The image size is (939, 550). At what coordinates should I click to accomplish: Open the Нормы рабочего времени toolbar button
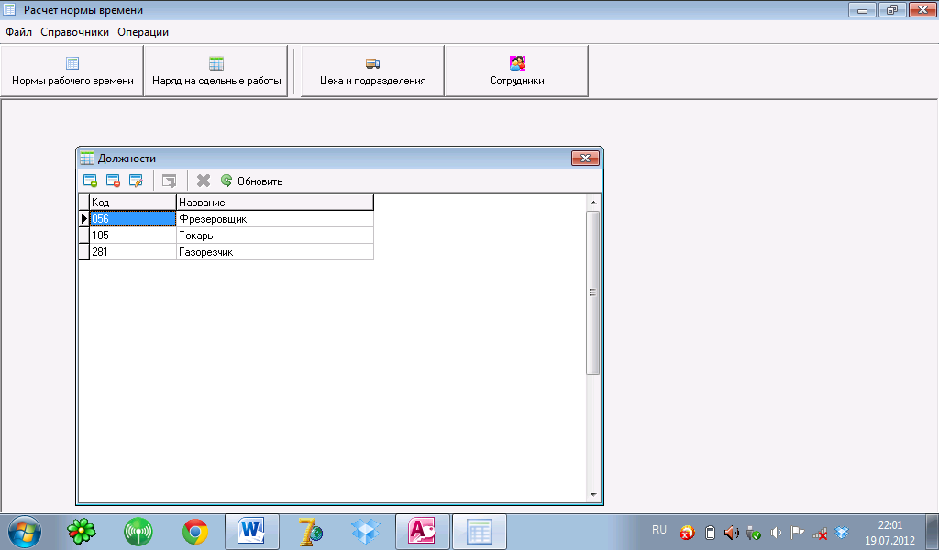pyautogui.click(x=72, y=71)
